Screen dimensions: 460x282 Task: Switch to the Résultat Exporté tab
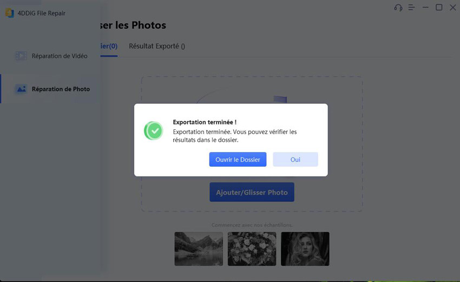(157, 46)
